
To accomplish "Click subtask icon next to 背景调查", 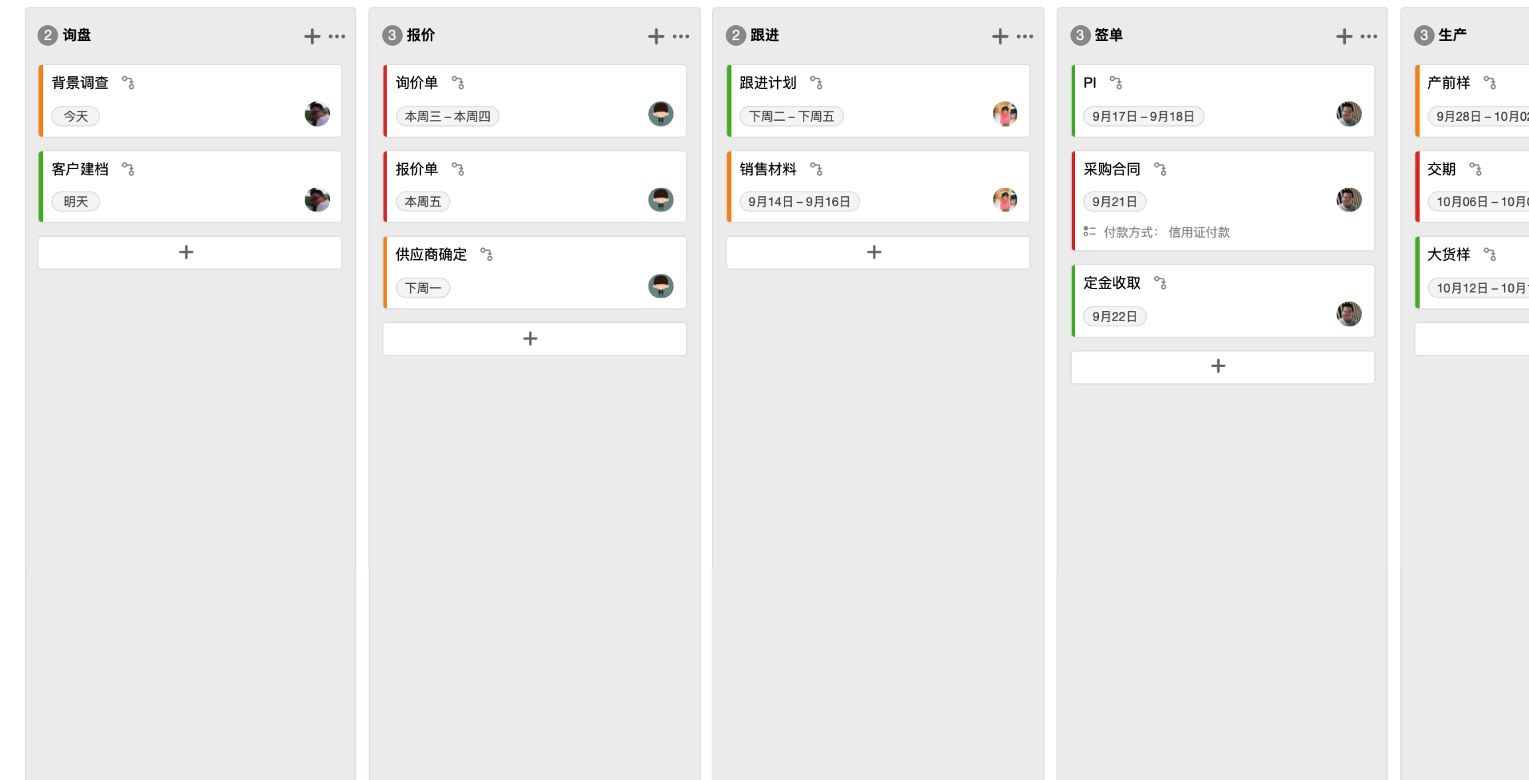I will (128, 83).
